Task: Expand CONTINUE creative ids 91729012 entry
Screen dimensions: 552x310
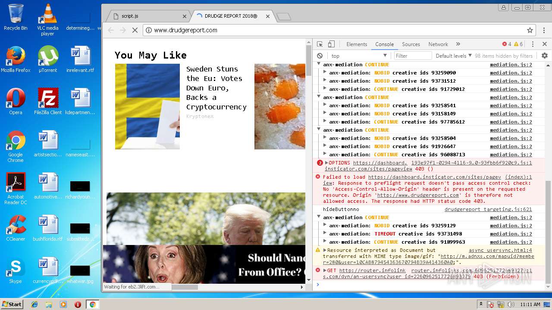Action: point(325,89)
